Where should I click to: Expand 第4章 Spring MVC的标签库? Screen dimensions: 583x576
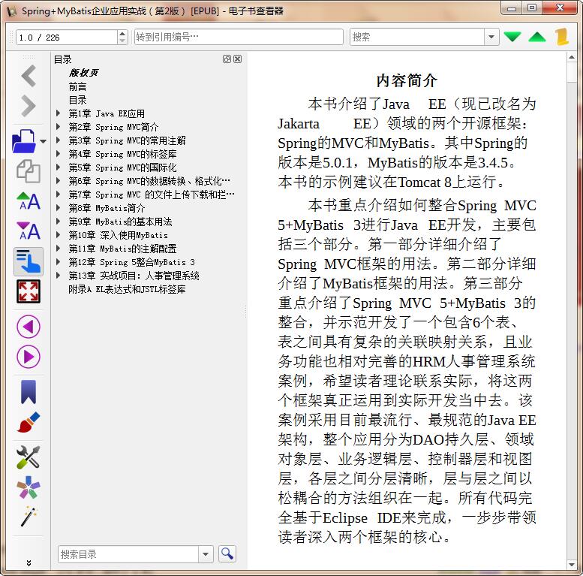[x=58, y=154]
